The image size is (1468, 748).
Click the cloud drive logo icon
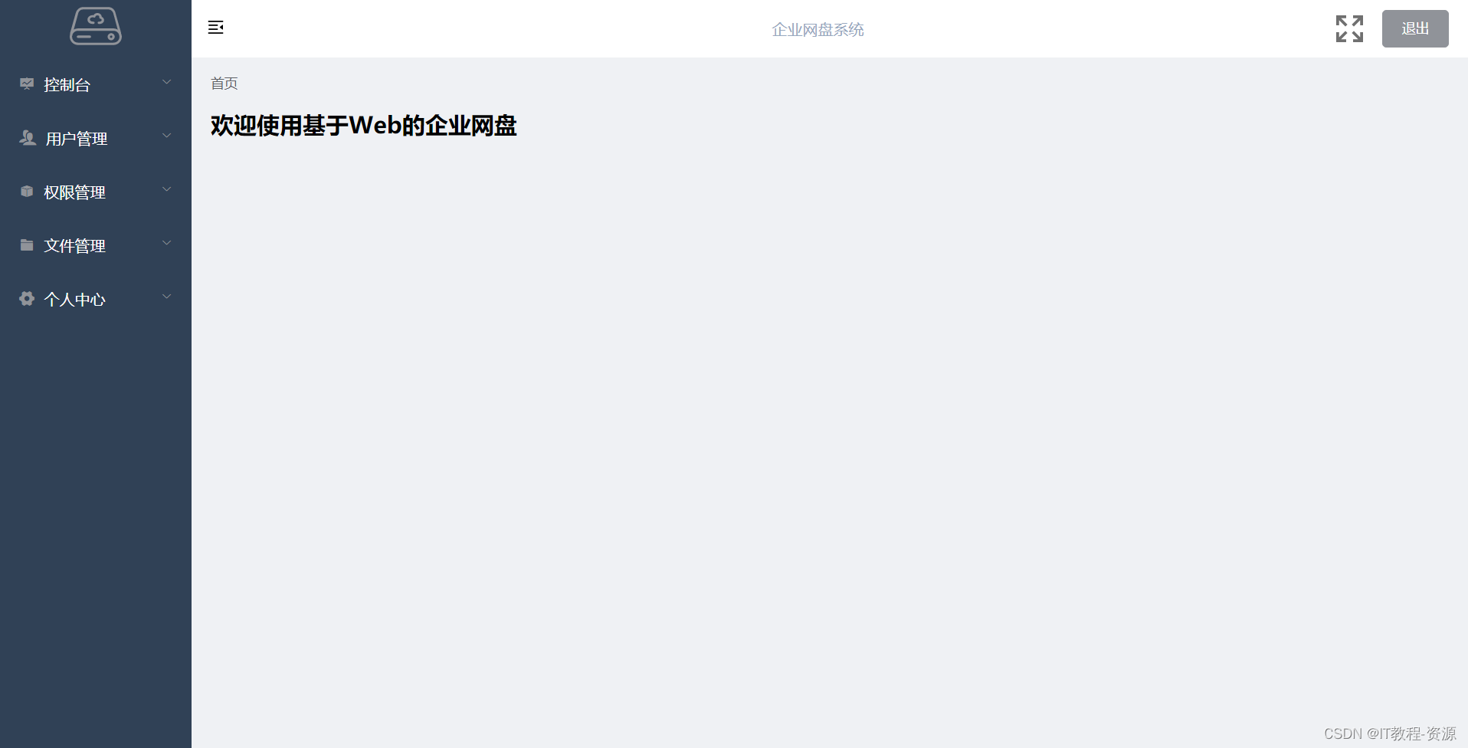point(96,26)
